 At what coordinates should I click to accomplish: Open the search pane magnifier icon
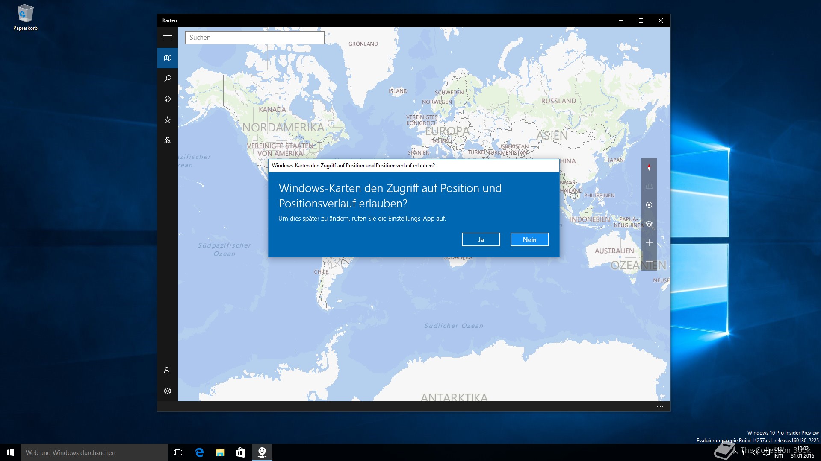click(168, 79)
